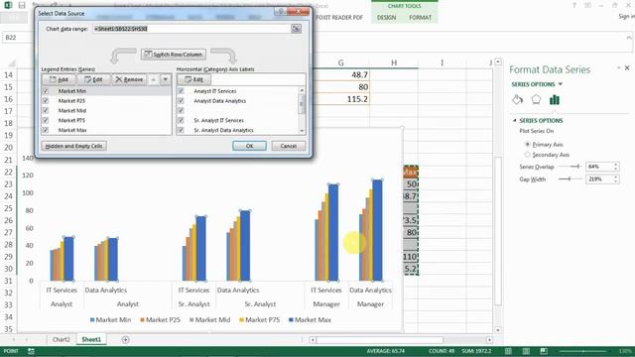Open Fill & Line paint bucket tab

pyautogui.click(x=517, y=99)
